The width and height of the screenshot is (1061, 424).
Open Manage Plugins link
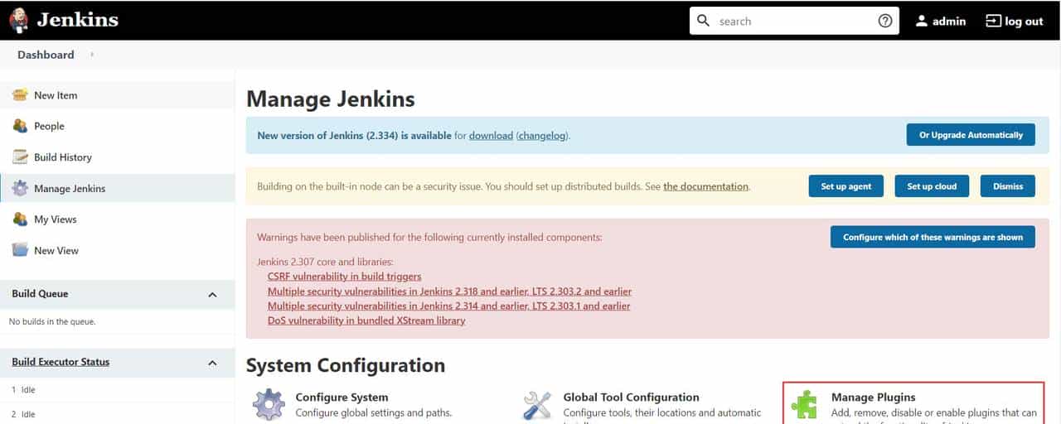click(x=873, y=397)
